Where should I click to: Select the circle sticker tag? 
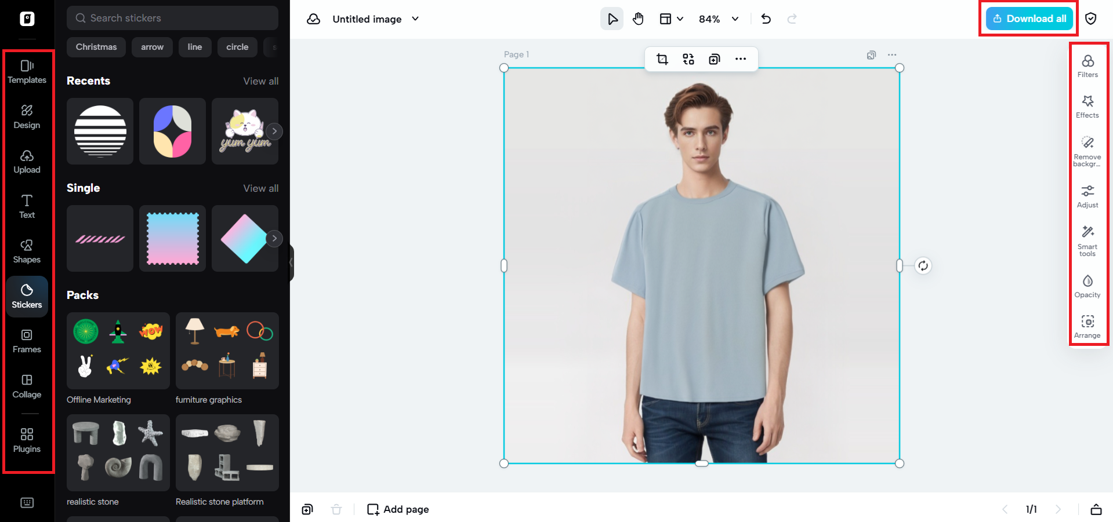click(x=237, y=47)
